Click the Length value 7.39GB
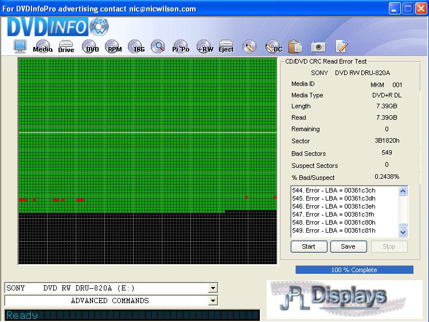Viewport: 429px width, 322px height. [x=387, y=106]
